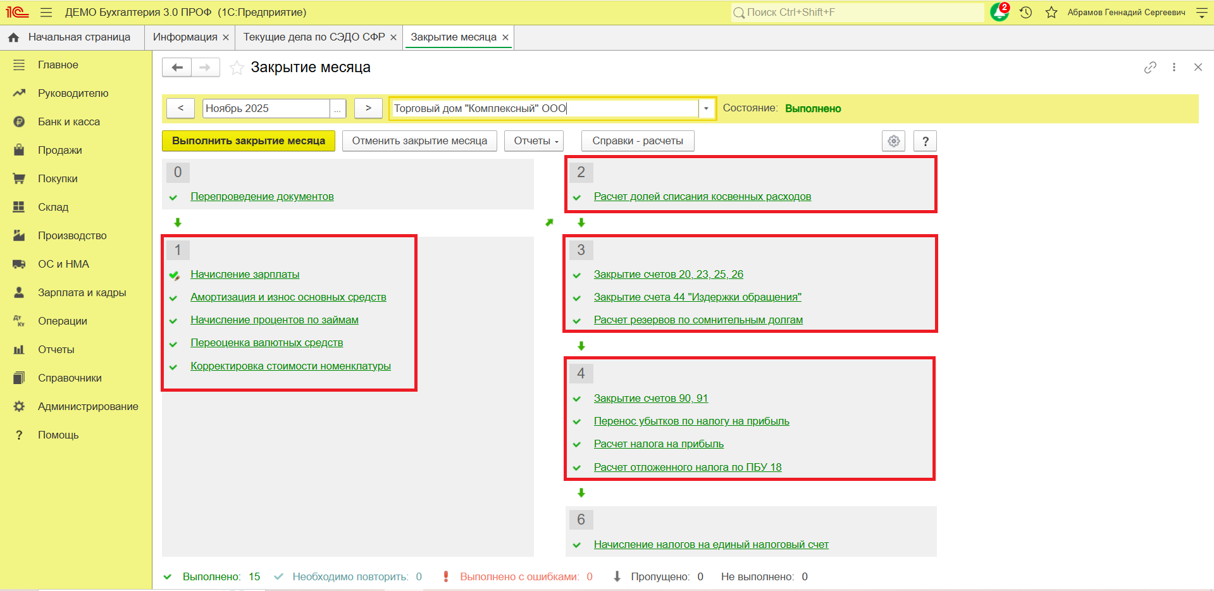Click the Зарплата и кадры person icon
The image size is (1214, 591).
pyautogui.click(x=19, y=292)
